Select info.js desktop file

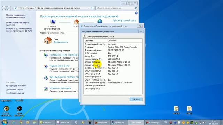point(189,110)
